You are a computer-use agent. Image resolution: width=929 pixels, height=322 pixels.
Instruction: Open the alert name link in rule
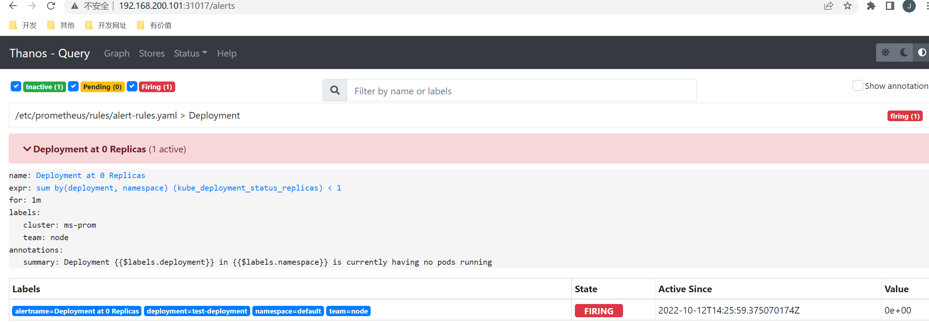click(91, 176)
